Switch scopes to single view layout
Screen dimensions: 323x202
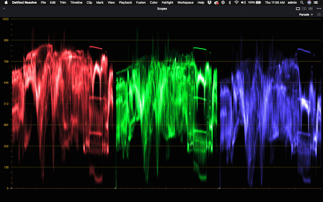(298, 8)
